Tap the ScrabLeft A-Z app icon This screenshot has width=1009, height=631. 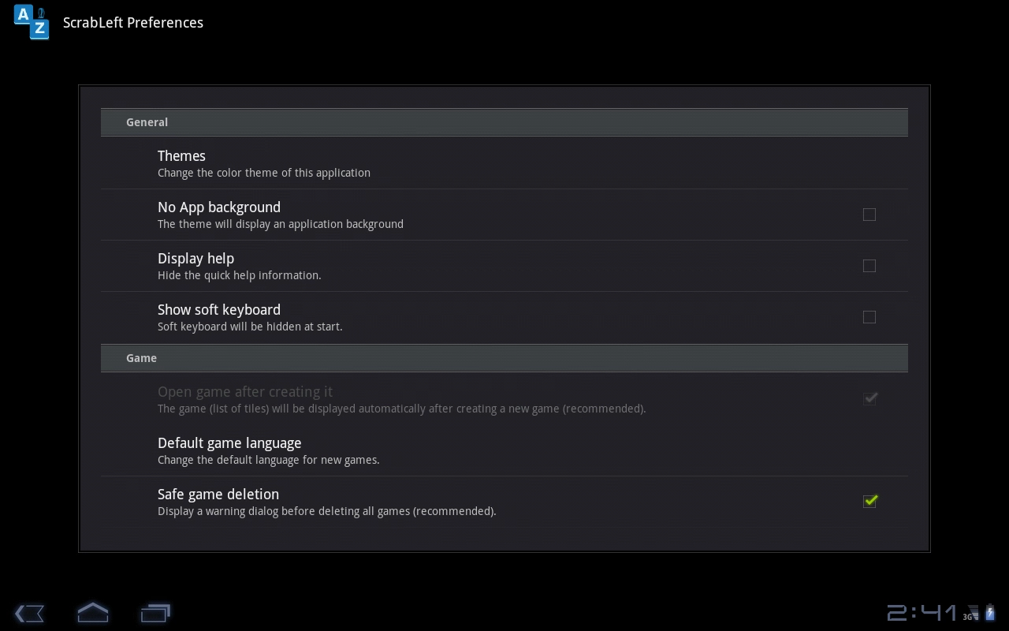pos(32,22)
